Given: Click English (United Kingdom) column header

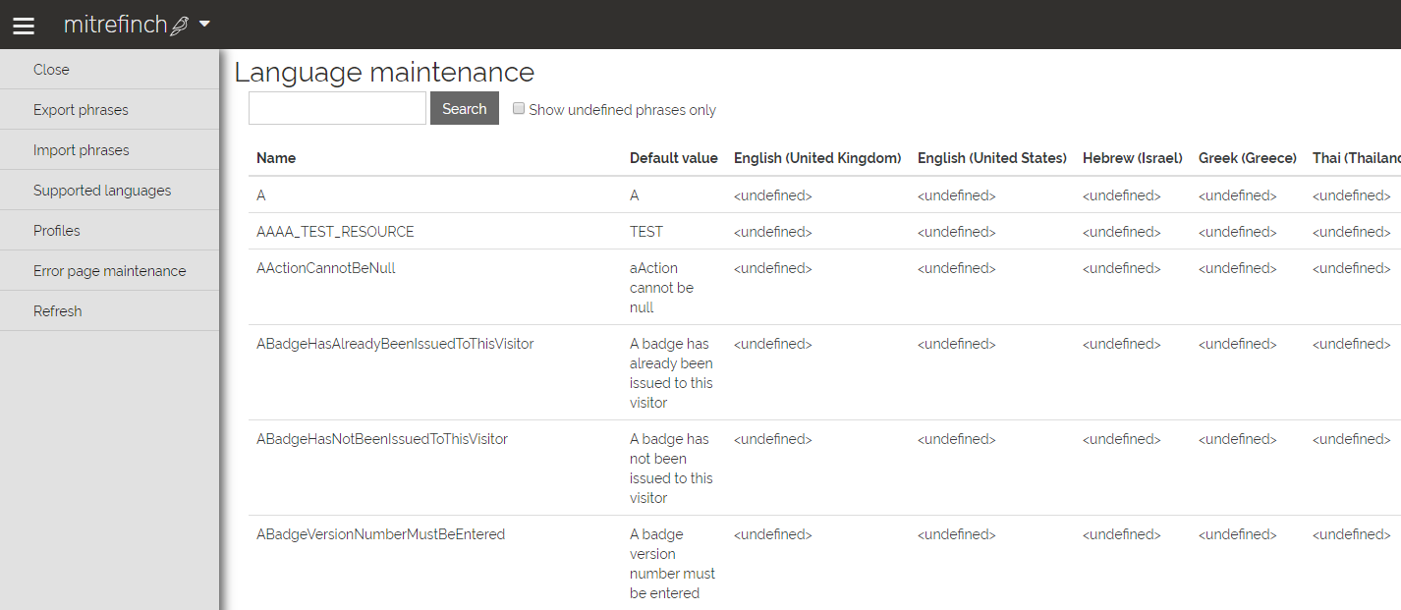Looking at the screenshot, I should [817, 158].
